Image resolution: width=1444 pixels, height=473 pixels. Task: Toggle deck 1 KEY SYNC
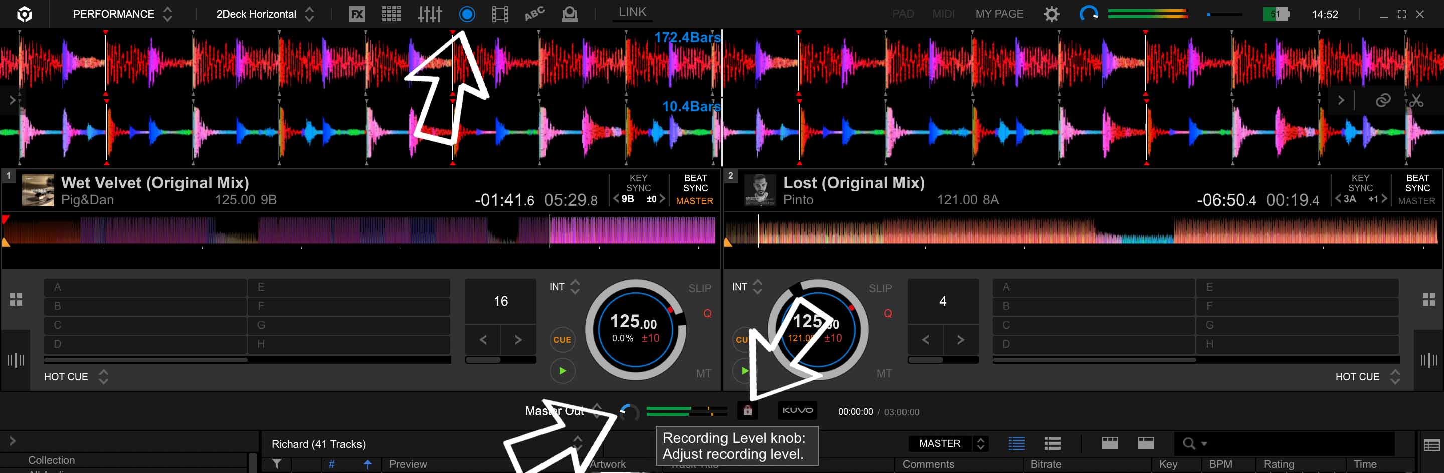[x=638, y=183]
